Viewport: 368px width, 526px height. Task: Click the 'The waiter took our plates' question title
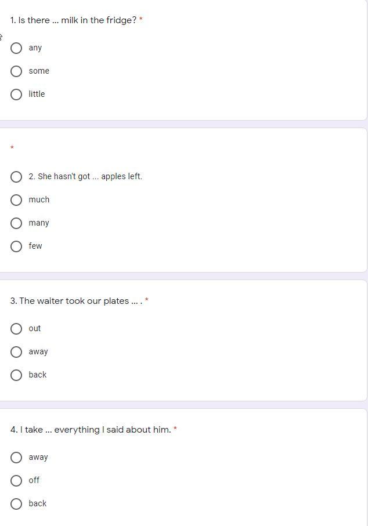pos(75,301)
